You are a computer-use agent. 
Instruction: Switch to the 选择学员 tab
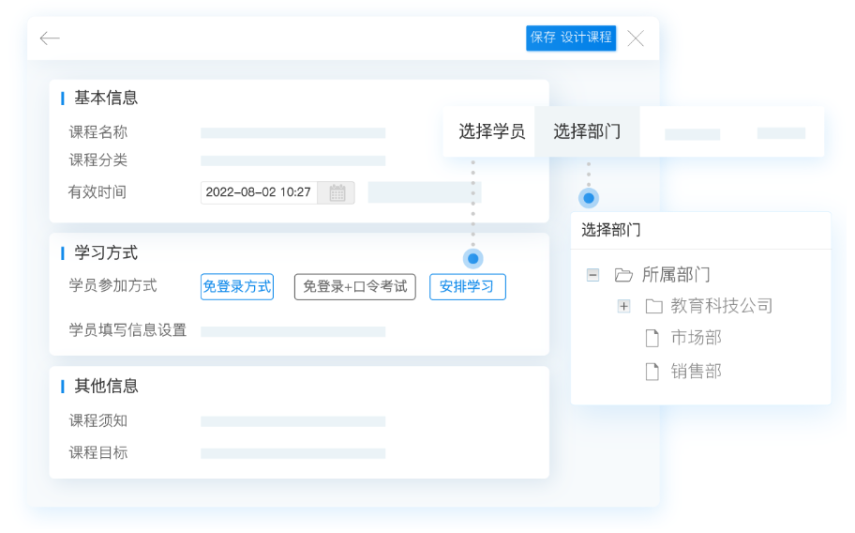tap(491, 131)
